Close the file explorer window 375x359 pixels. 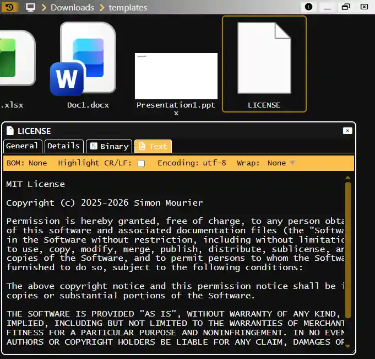(364, 7)
